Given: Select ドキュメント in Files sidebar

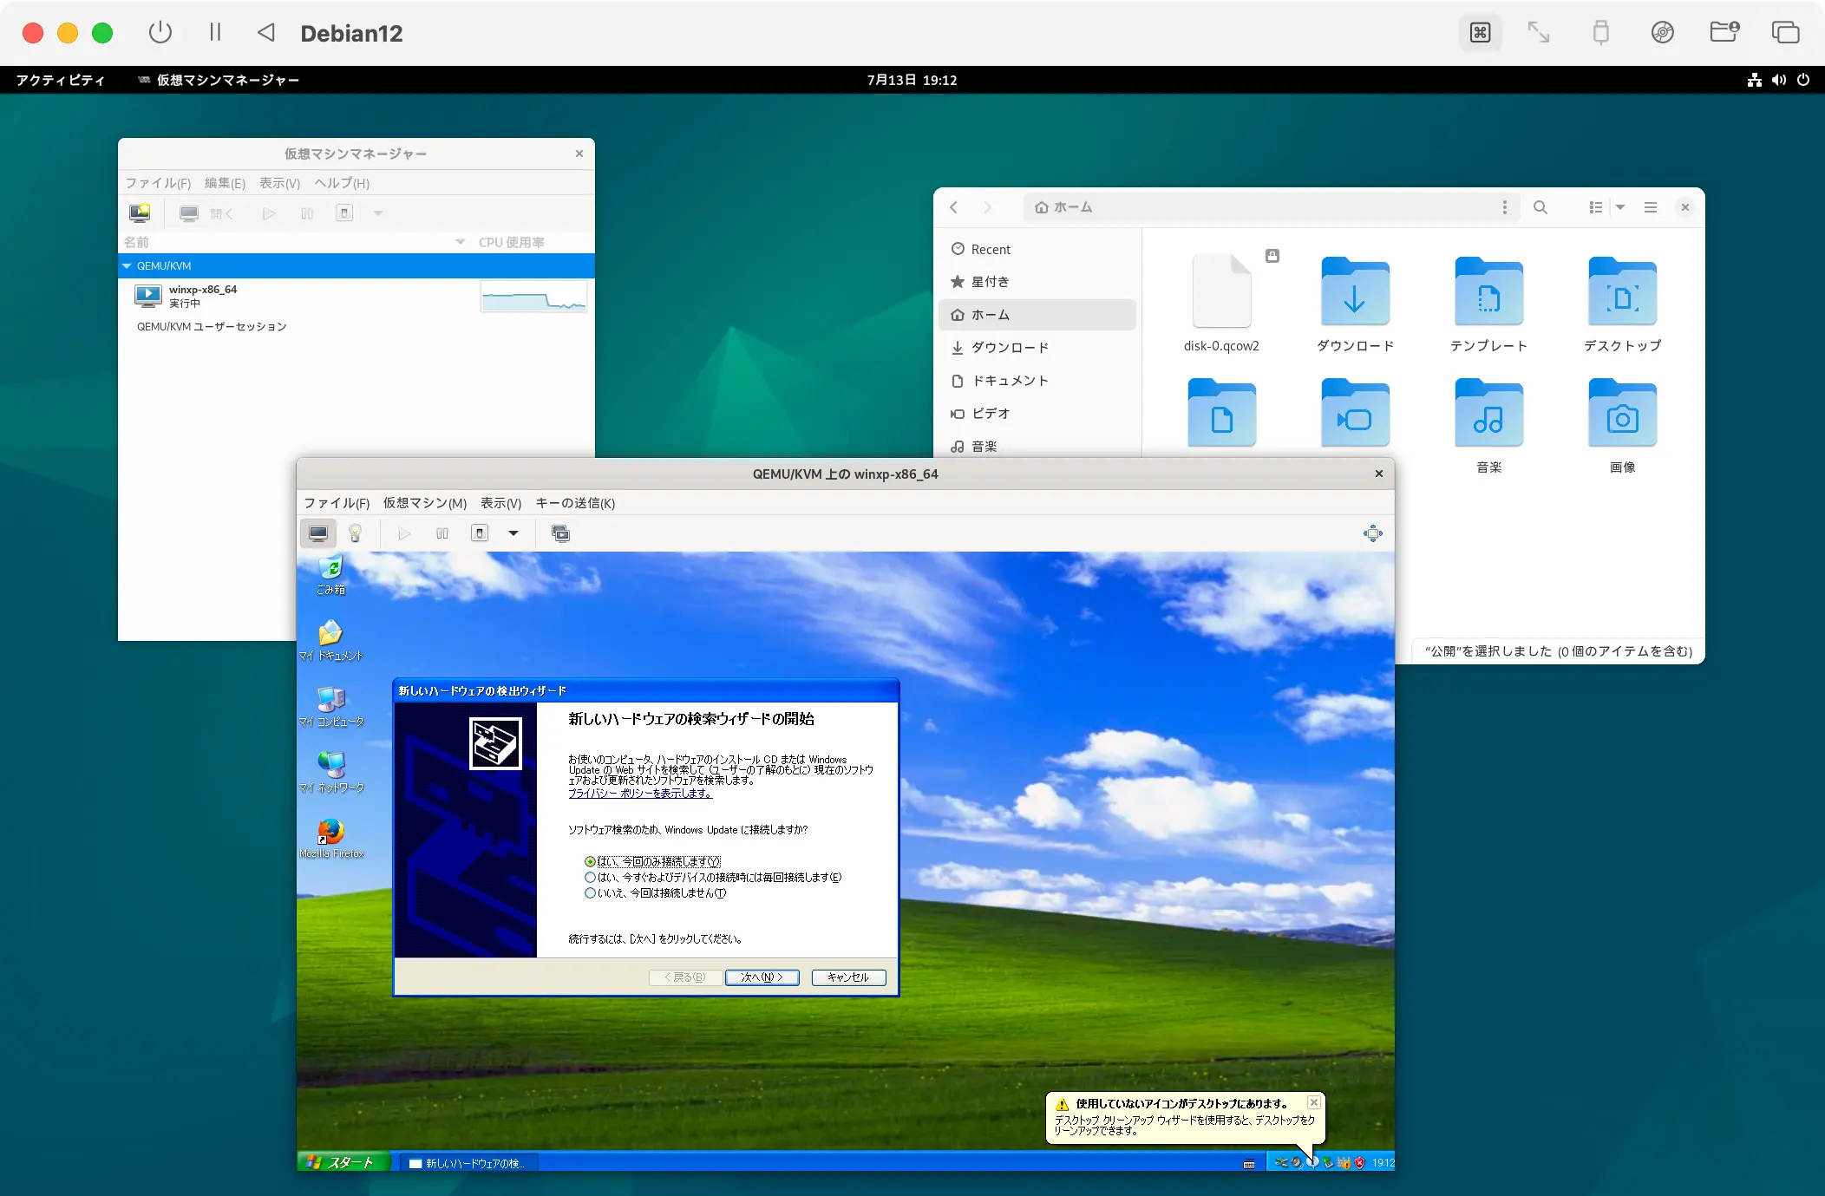Looking at the screenshot, I should [x=1037, y=381].
